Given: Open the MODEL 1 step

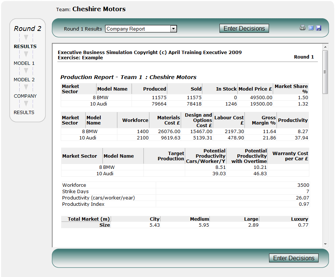Looking at the screenshot, I should [24, 63].
